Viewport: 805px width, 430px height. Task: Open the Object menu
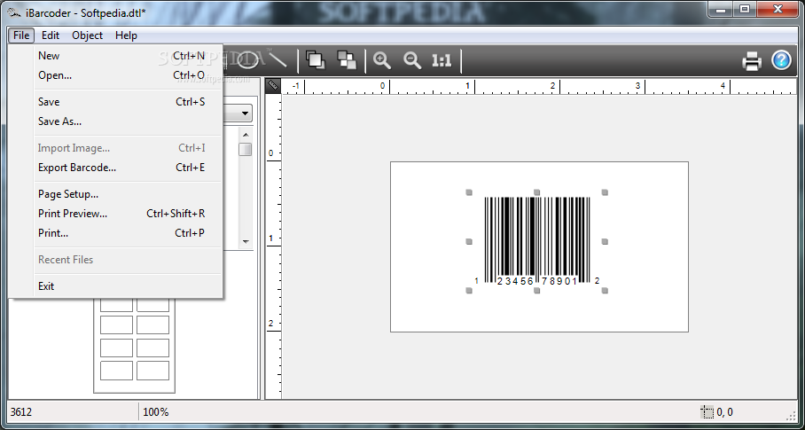(87, 35)
